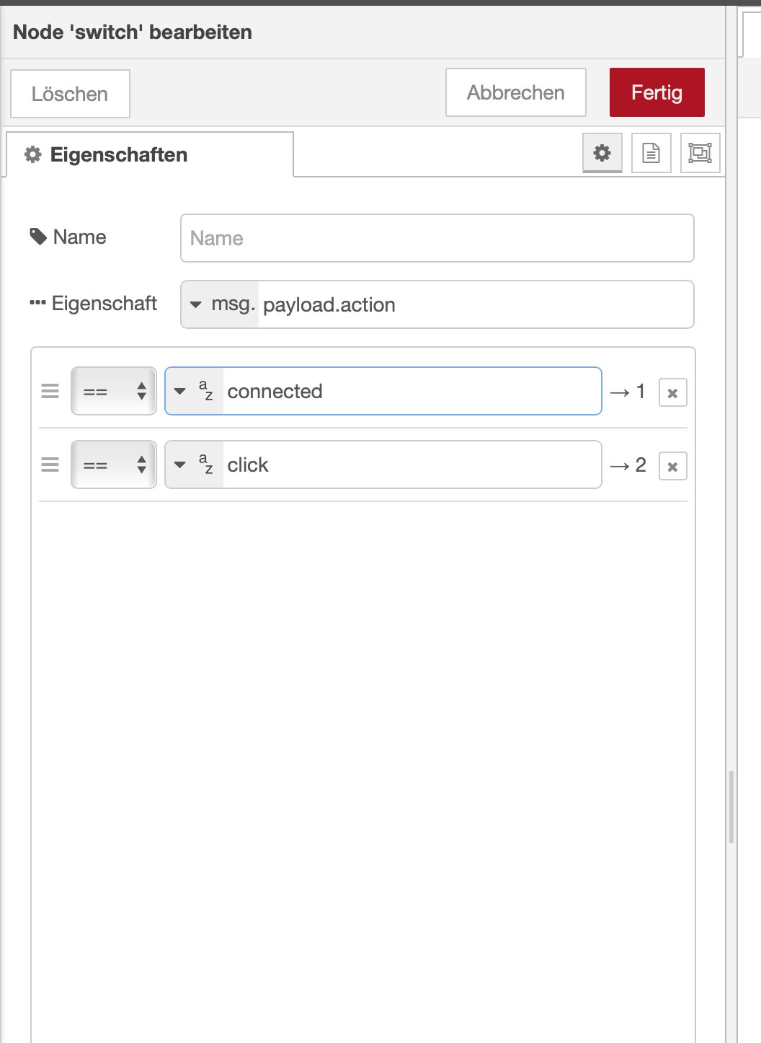Click the Löschen button
This screenshot has width=761, height=1043.
pos(70,94)
